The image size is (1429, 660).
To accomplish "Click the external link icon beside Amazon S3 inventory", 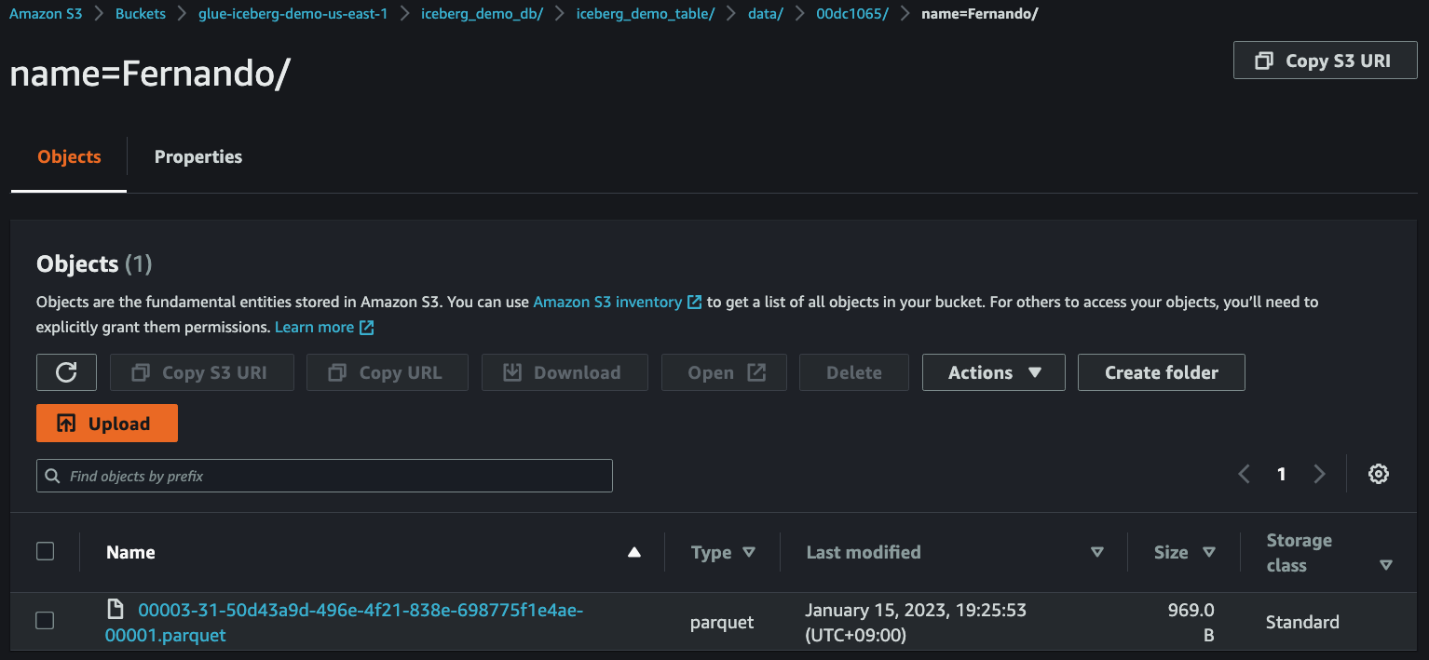I will 694,302.
